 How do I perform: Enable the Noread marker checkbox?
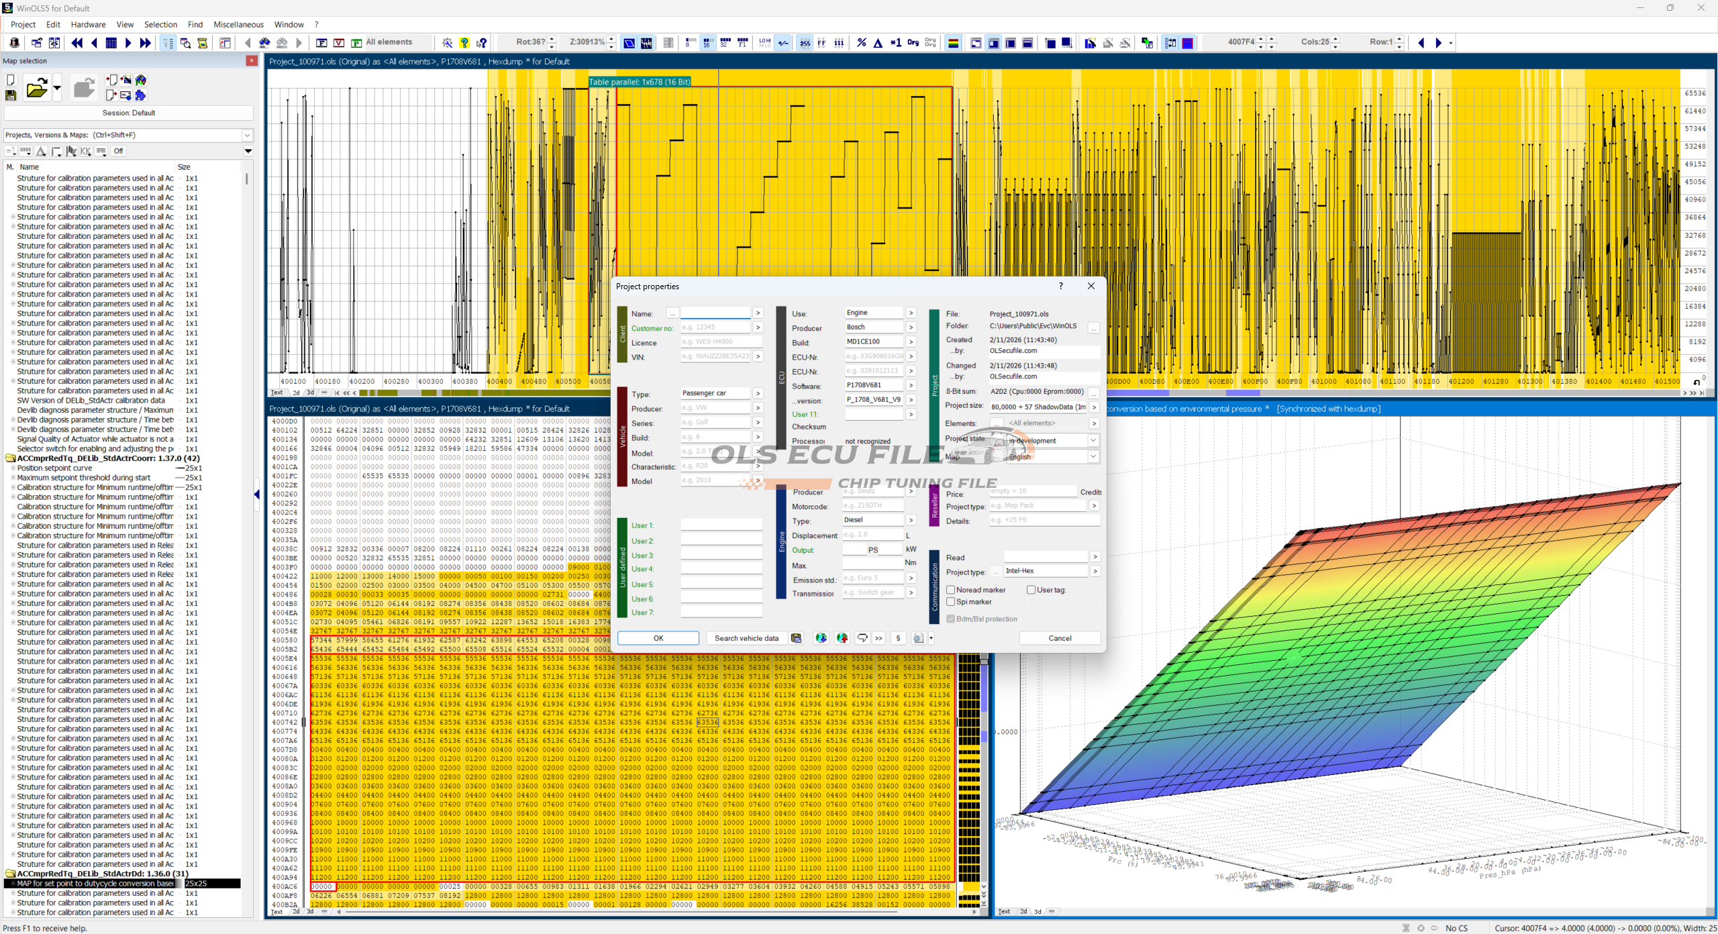951,590
